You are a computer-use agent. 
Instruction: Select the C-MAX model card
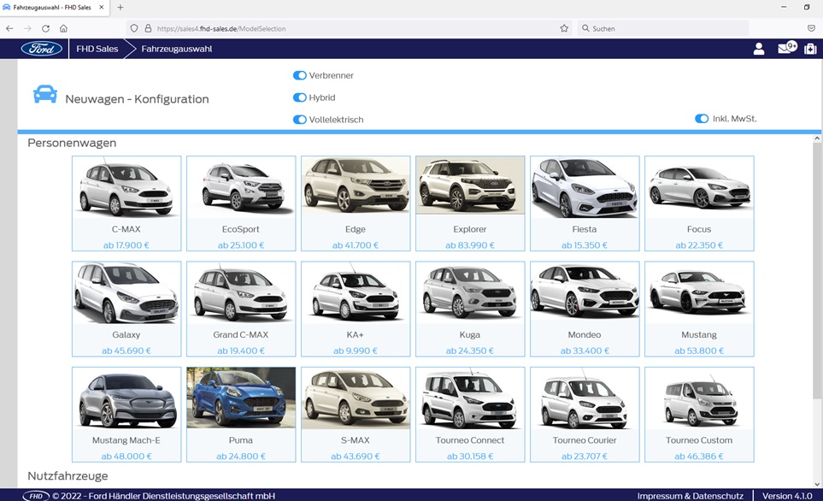tap(126, 203)
